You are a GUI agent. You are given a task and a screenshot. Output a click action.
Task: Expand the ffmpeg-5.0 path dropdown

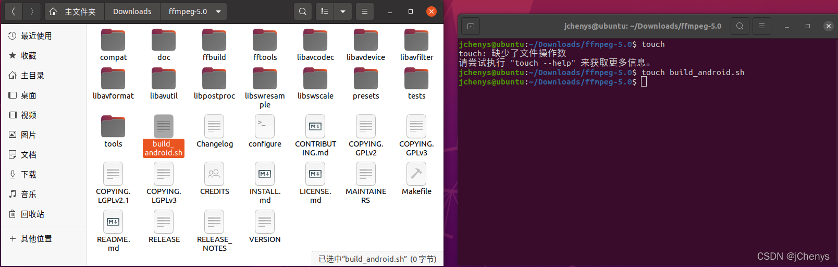click(218, 11)
